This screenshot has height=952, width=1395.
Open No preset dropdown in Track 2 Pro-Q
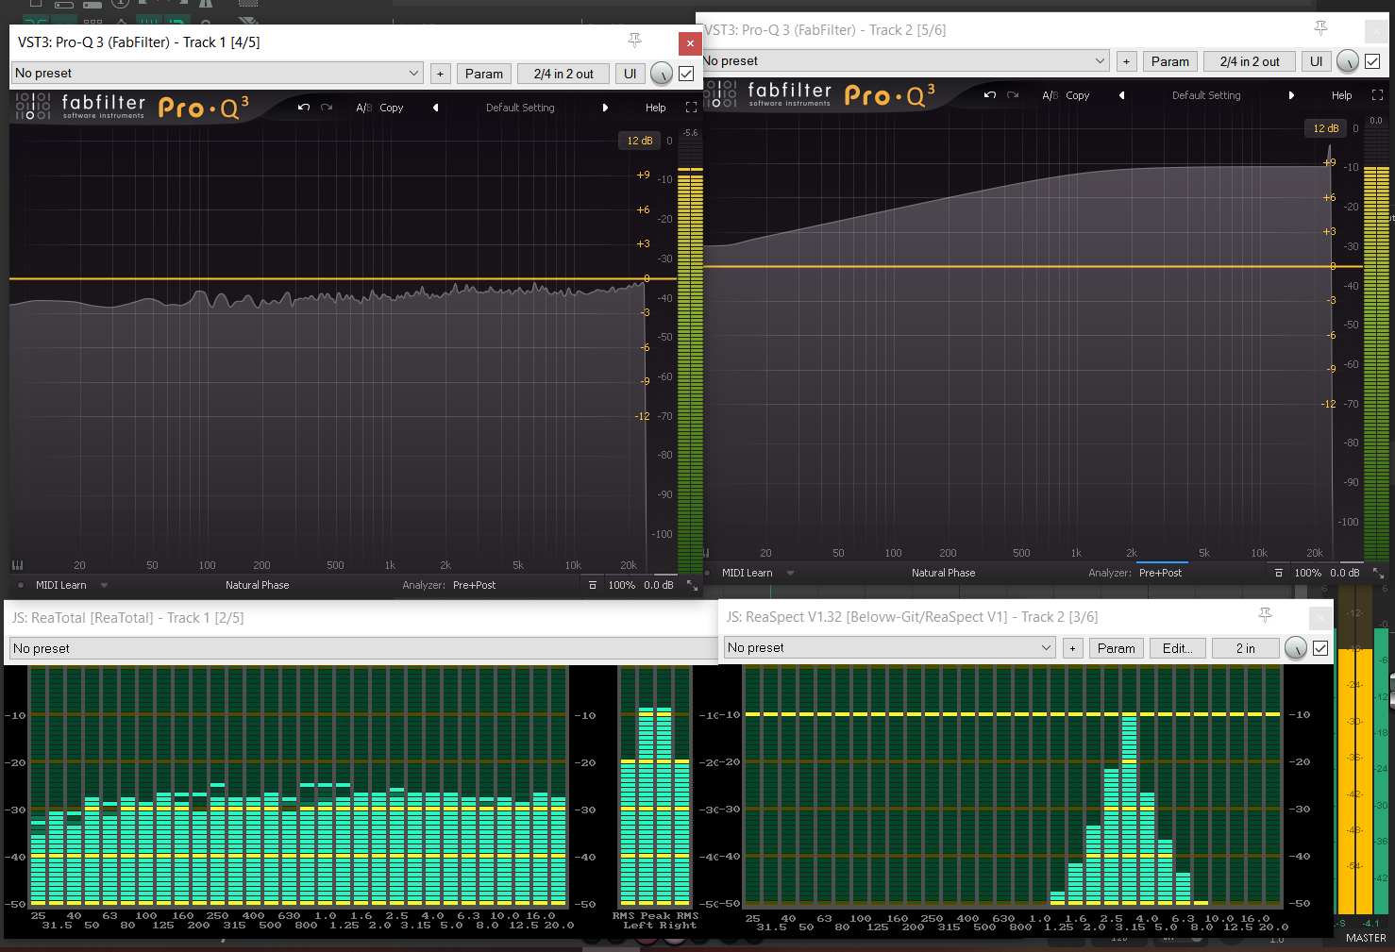coord(904,61)
